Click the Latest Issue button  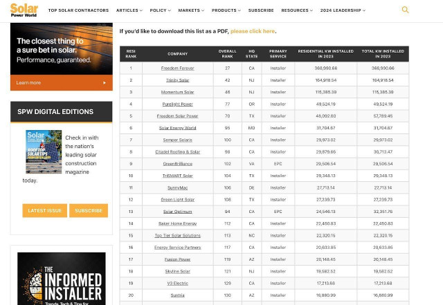coord(44,211)
